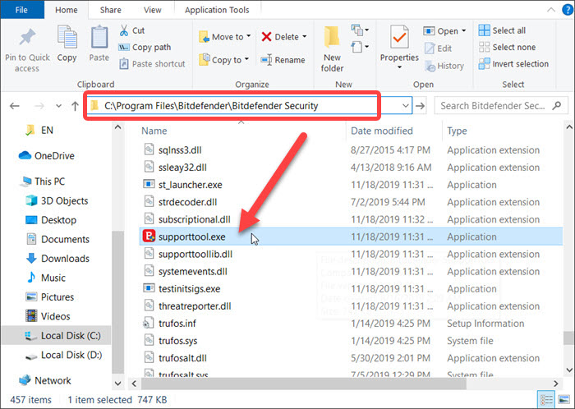Open 3D Objects folder in sidebar
Screen dimensions: 575x409
tap(57, 201)
